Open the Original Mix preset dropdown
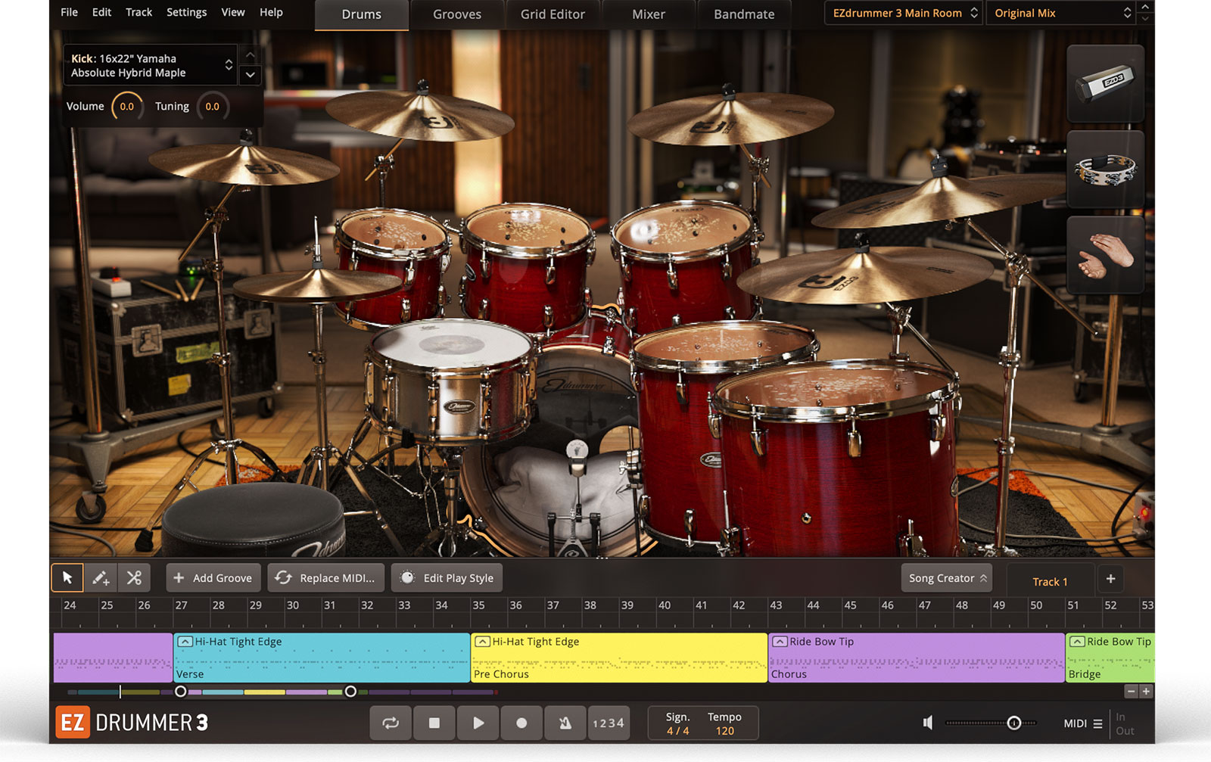This screenshot has height=762, width=1211. pyautogui.click(x=1060, y=13)
